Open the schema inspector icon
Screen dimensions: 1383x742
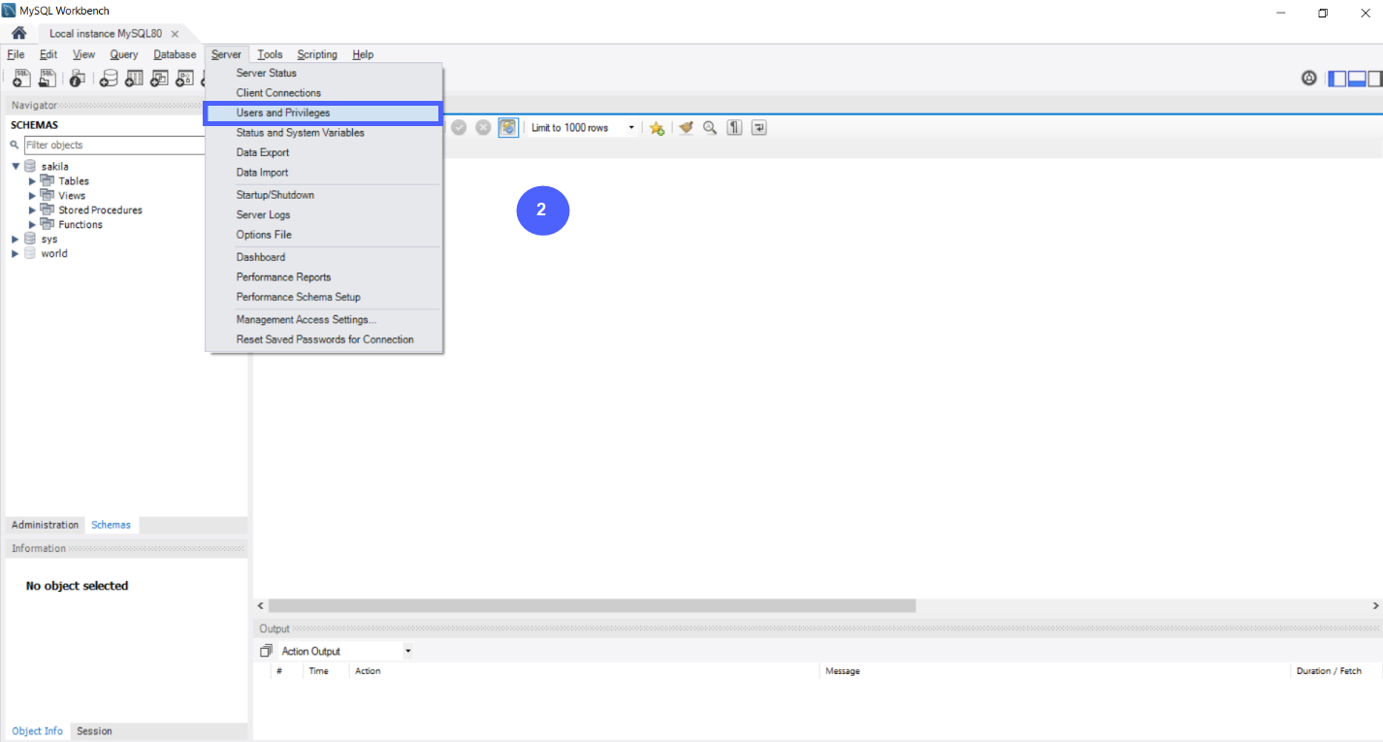point(77,79)
